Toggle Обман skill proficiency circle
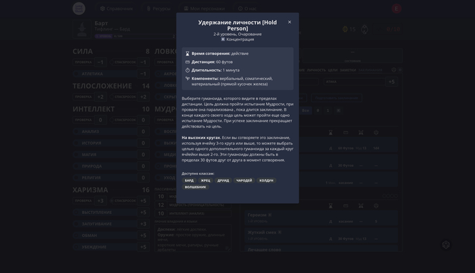The height and width of the screenshot is (273, 475). (x=76, y=235)
